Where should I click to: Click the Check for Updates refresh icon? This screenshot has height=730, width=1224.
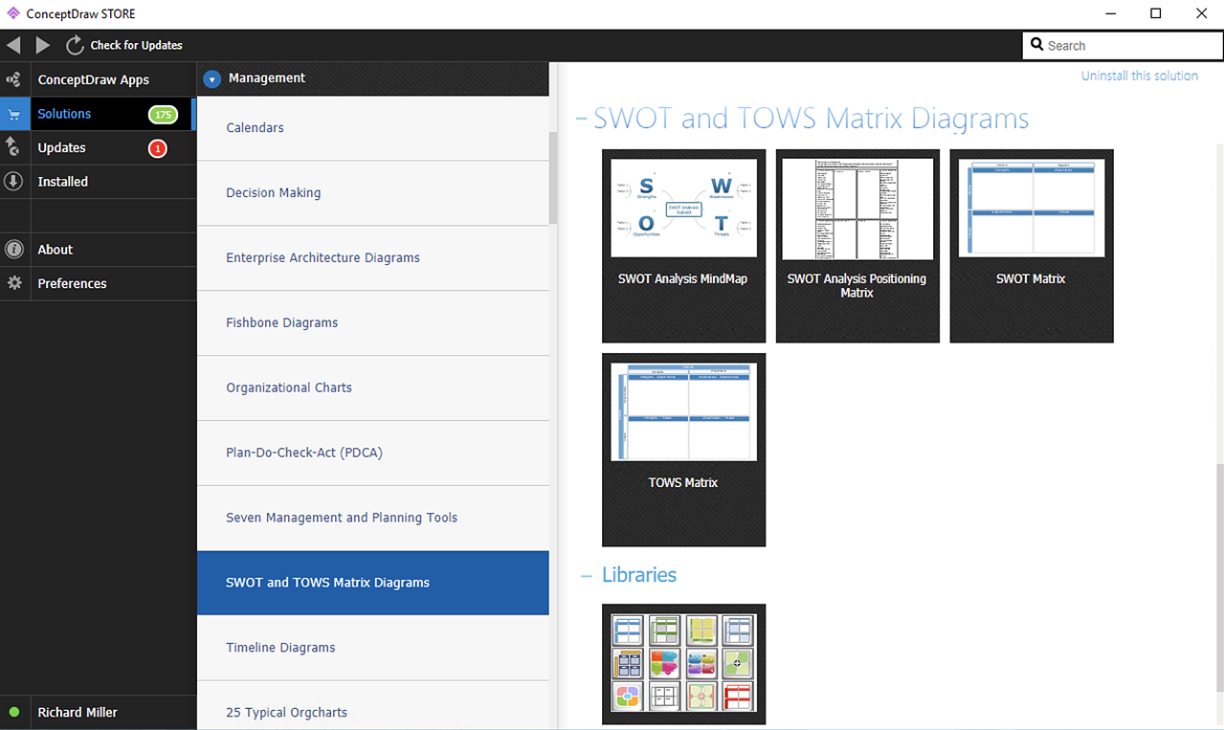pyautogui.click(x=75, y=45)
